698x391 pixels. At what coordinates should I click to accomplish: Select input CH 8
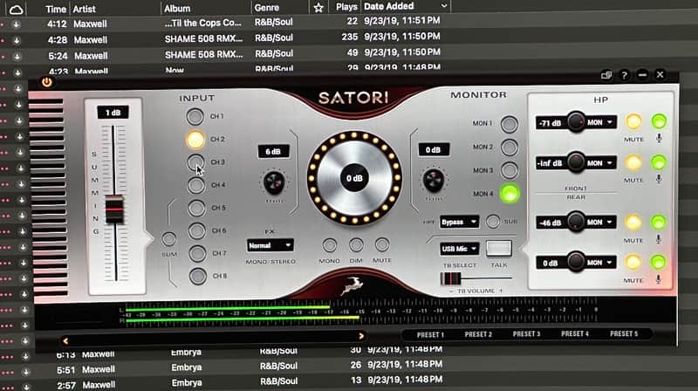coord(198,276)
